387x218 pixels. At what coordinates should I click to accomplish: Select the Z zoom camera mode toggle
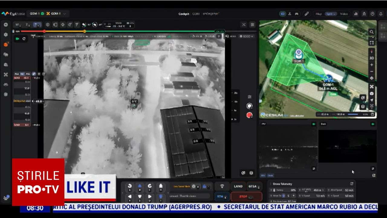[x=28, y=25]
